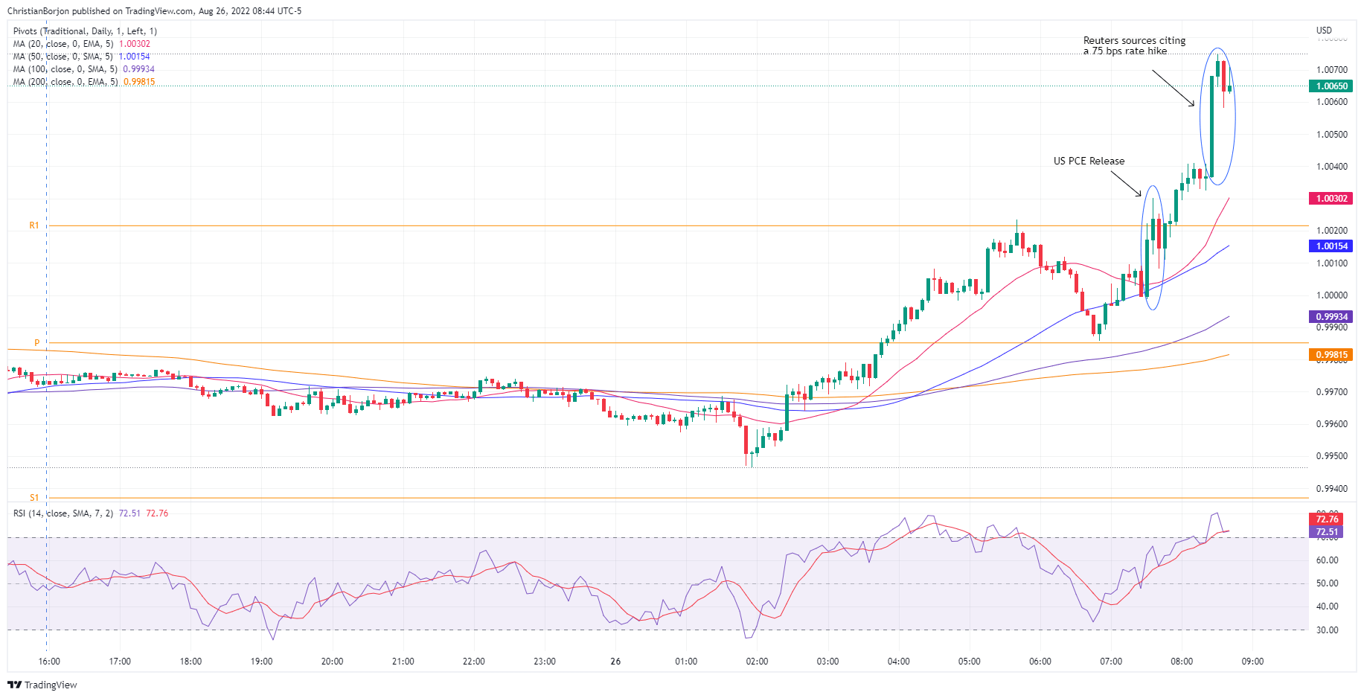Open the MA 50 SMA legend entry
Viewport: 1364px width, 698px height.
point(81,57)
